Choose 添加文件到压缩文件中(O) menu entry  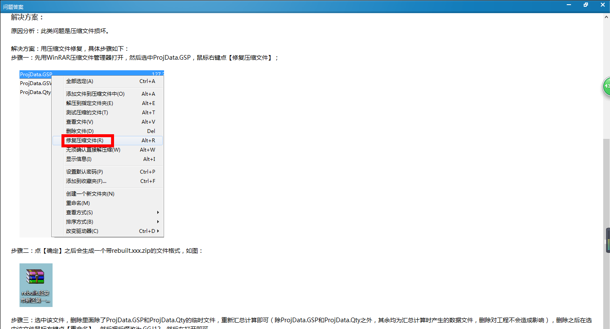click(x=107, y=94)
